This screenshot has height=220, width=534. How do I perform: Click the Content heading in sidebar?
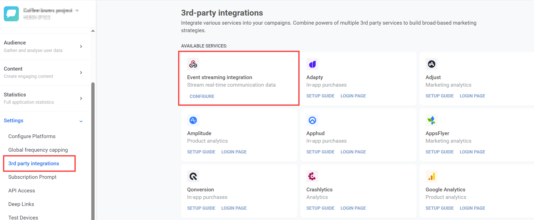(x=13, y=69)
